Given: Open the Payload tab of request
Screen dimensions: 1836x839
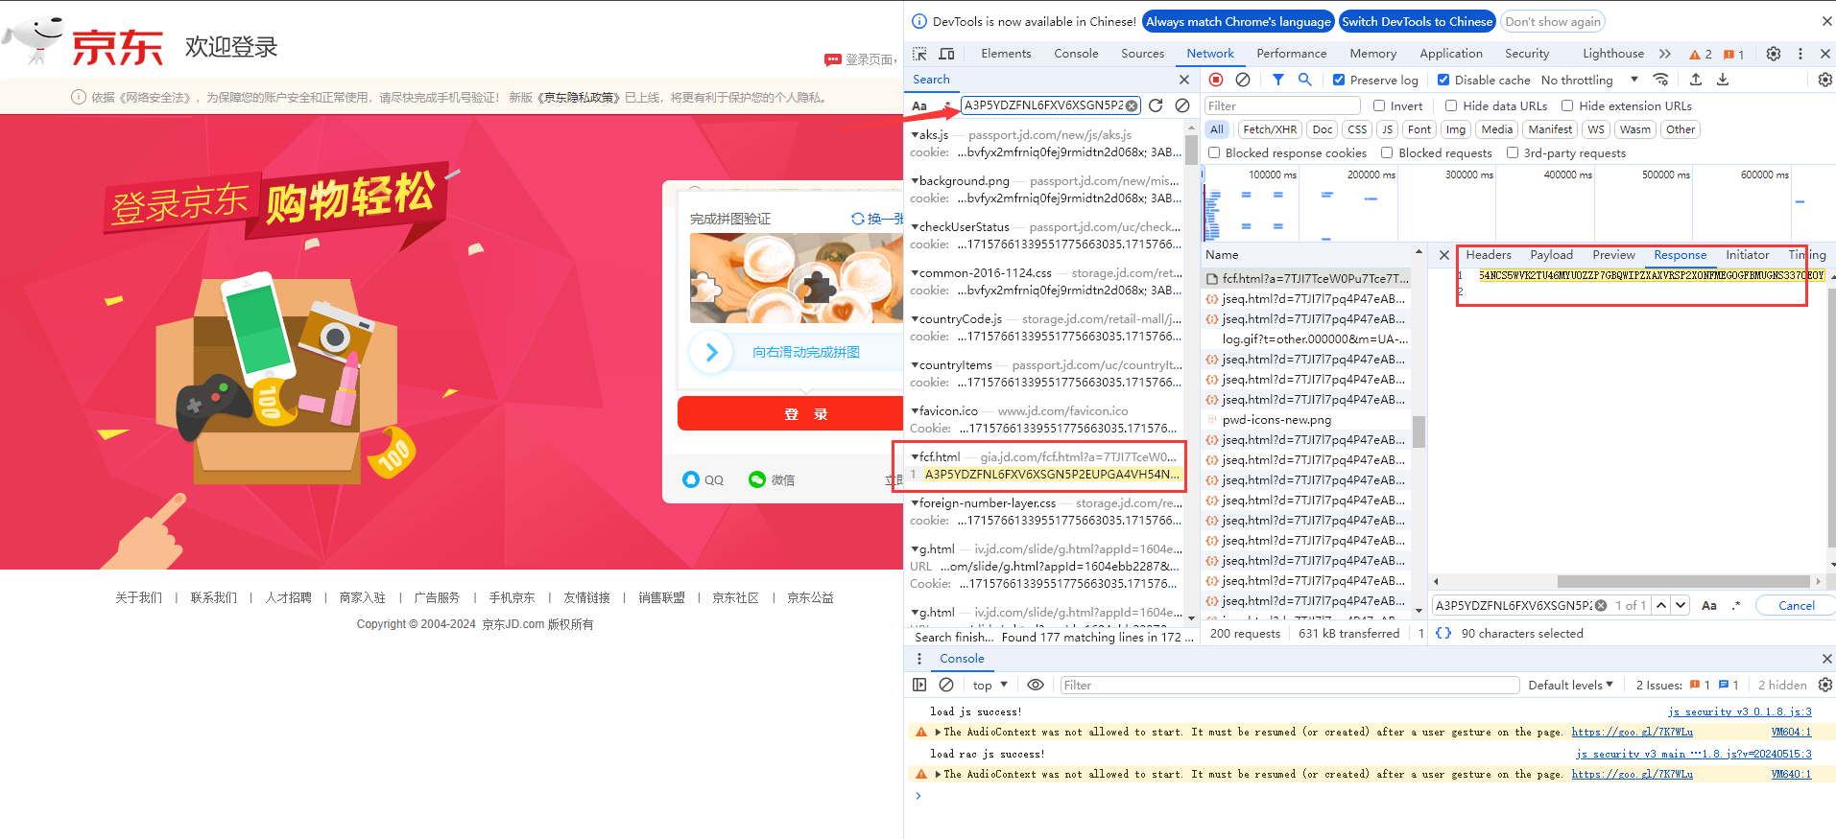Looking at the screenshot, I should coord(1551,255).
